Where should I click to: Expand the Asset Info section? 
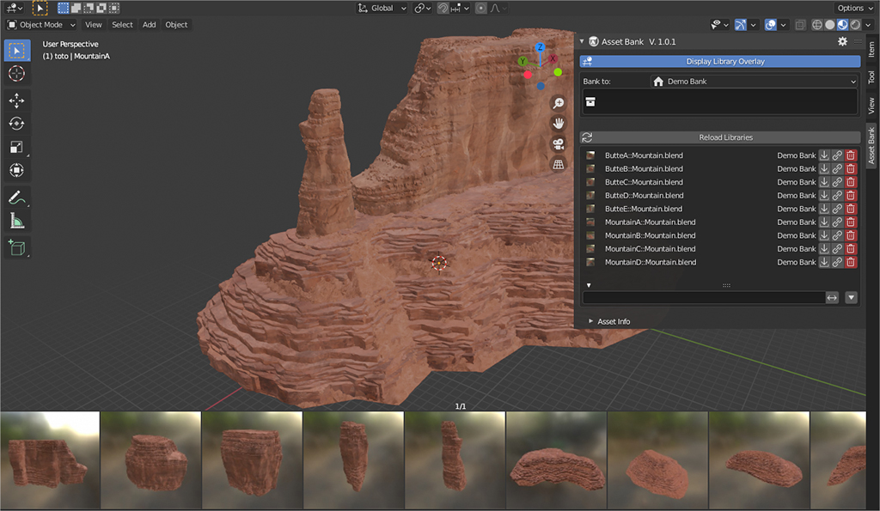608,321
